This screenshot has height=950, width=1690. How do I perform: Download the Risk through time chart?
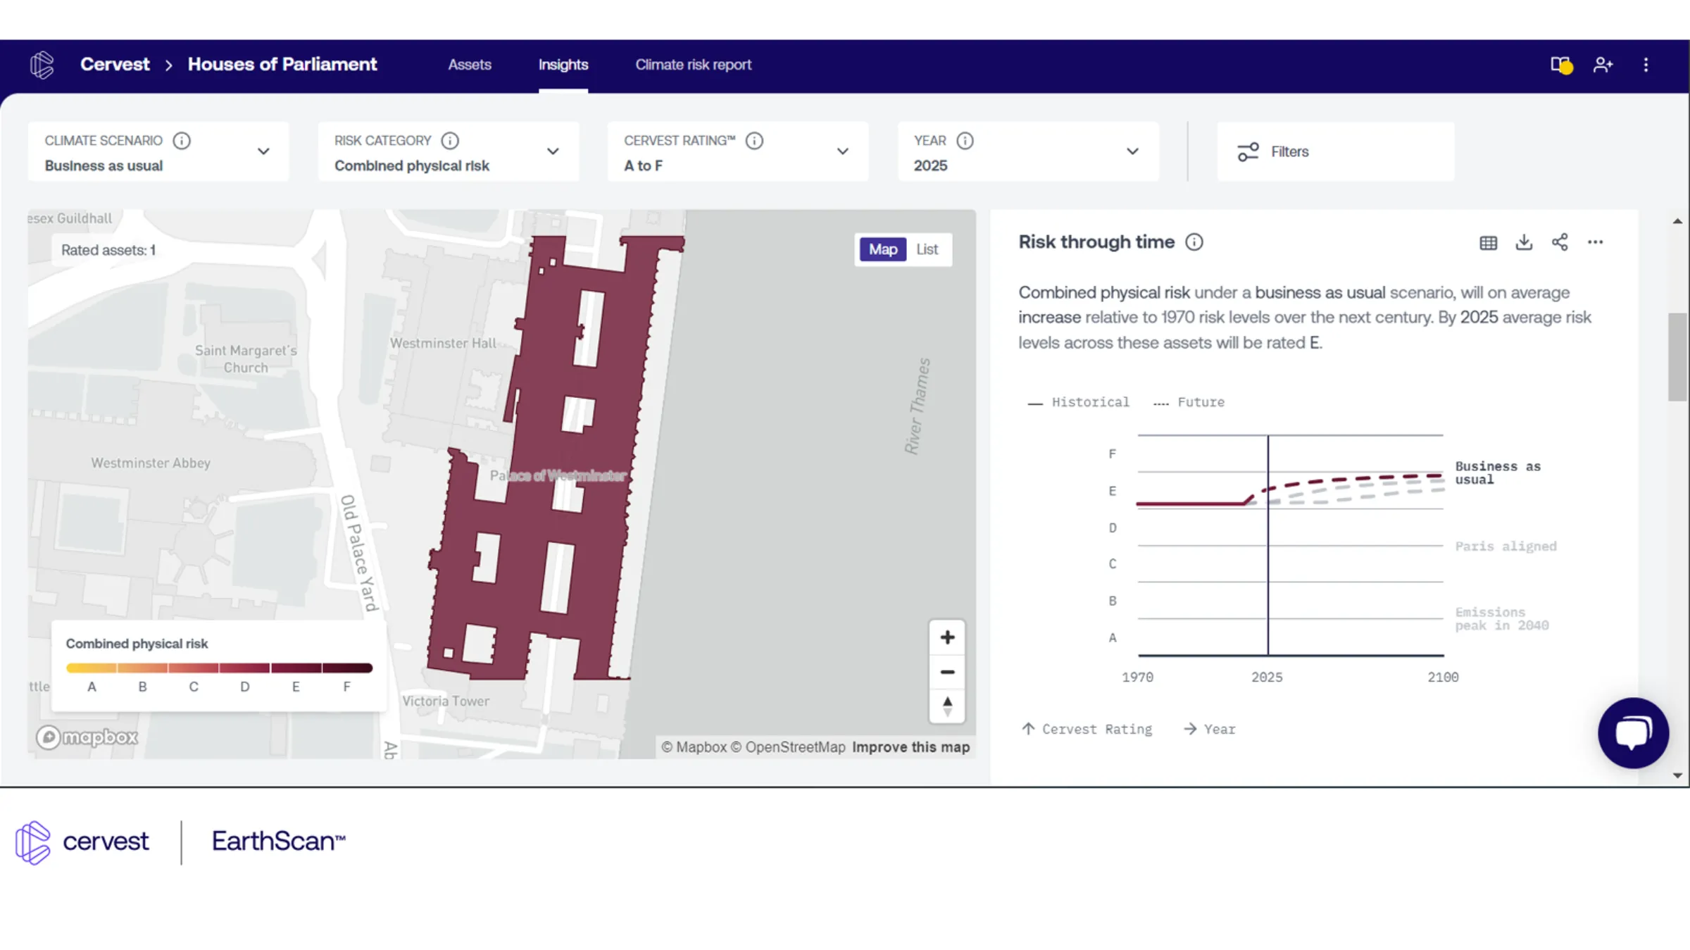pyautogui.click(x=1524, y=242)
